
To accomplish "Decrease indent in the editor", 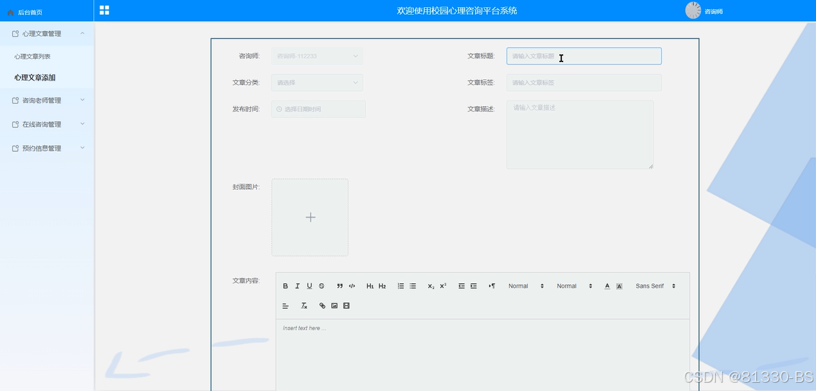I will pyautogui.click(x=461, y=286).
